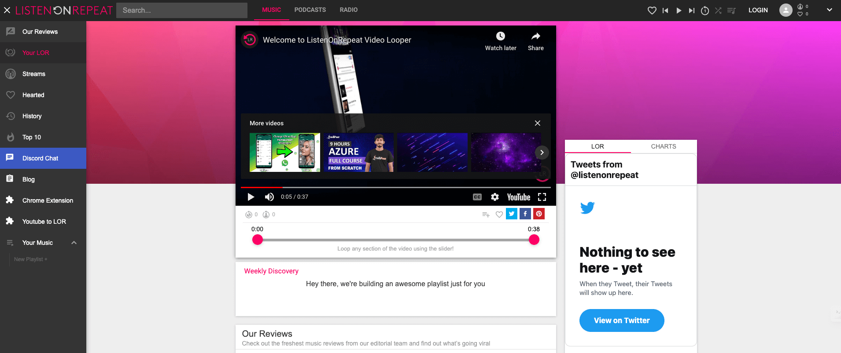Skip to the previous track in the top bar
The image size is (841, 353).
665,10
